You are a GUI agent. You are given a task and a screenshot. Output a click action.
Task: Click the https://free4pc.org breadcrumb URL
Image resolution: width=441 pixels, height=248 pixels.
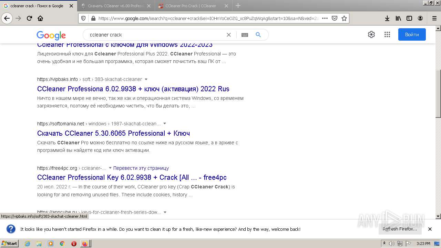pos(57,168)
